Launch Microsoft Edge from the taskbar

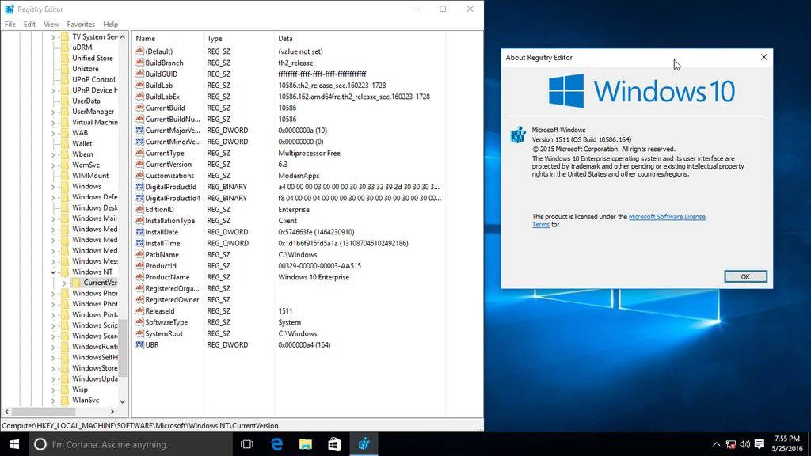(x=276, y=444)
